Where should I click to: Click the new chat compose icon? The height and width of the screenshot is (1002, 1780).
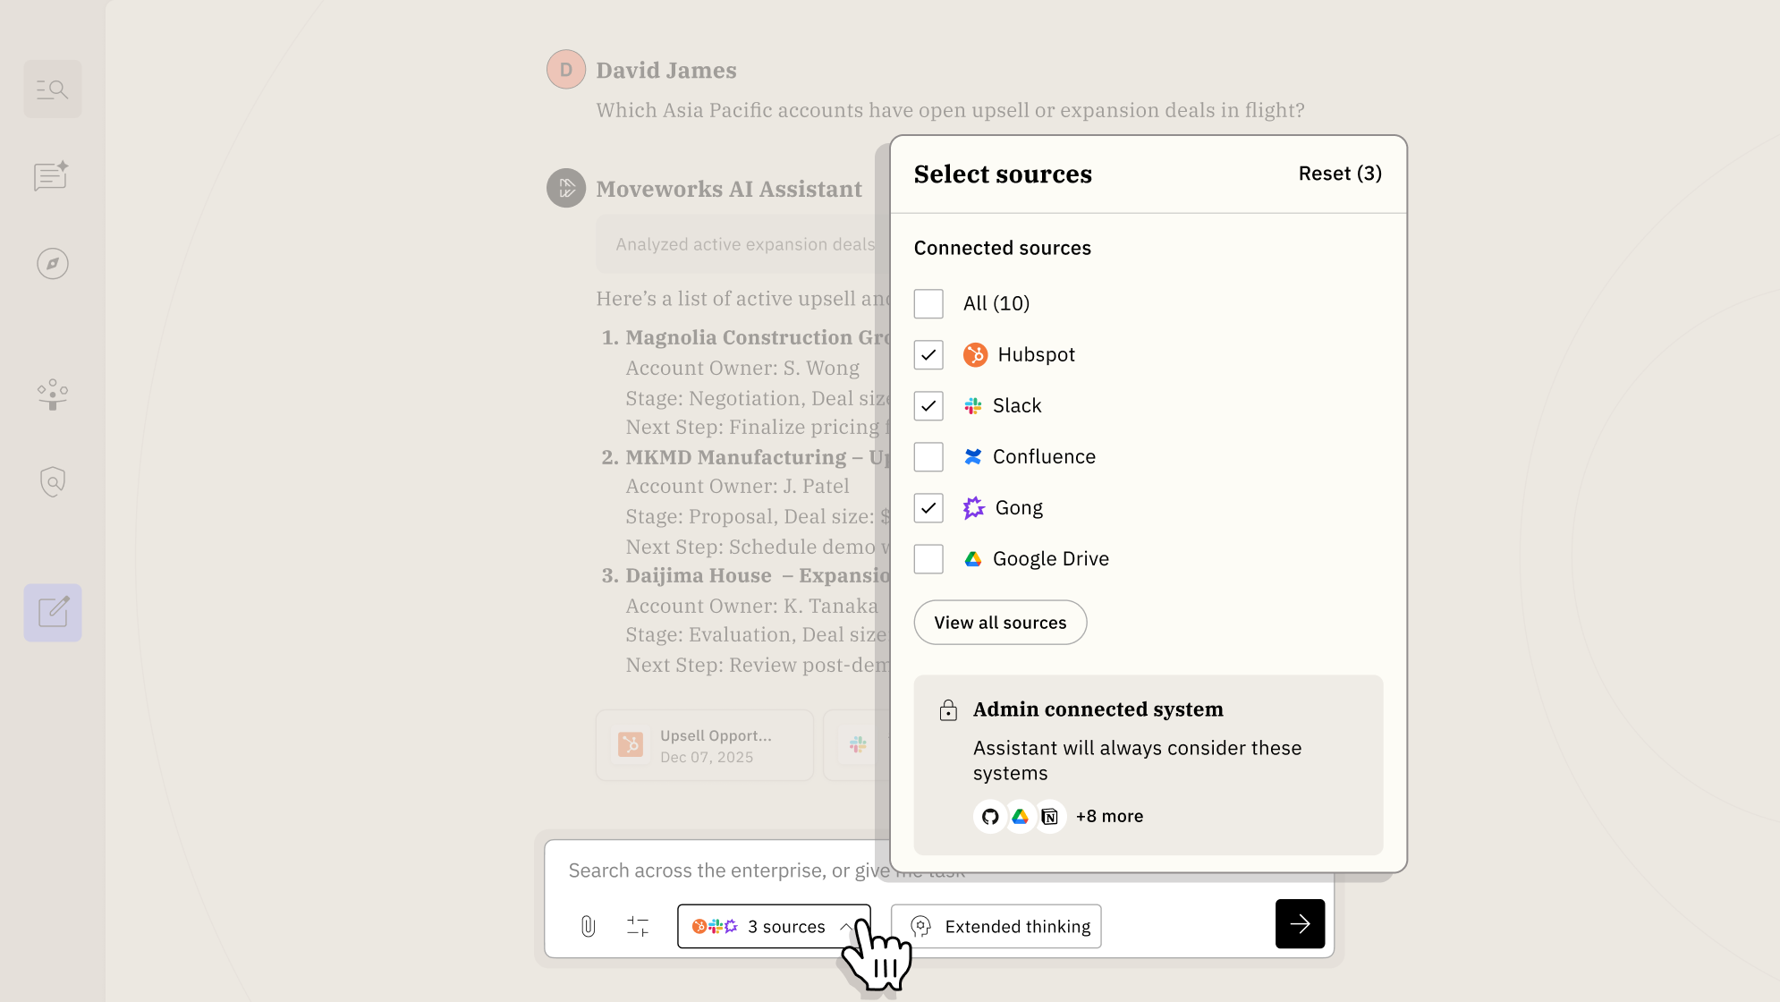tap(53, 613)
